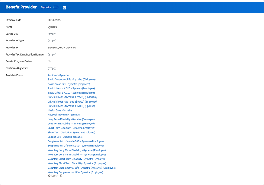
Task: Select Voluntary Supplemental Life - Symetra (Amounts)
Action: pos(81,168)
